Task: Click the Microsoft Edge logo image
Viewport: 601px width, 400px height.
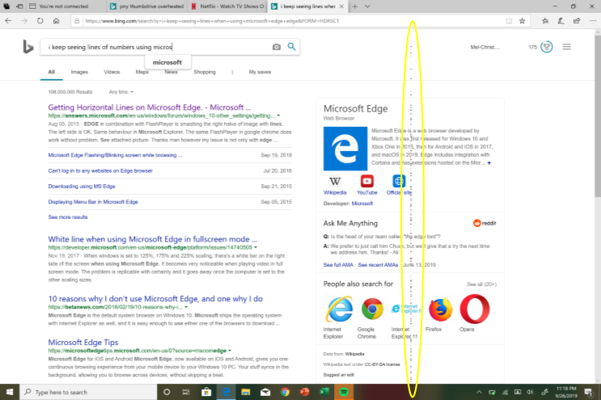Action: (x=345, y=149)
